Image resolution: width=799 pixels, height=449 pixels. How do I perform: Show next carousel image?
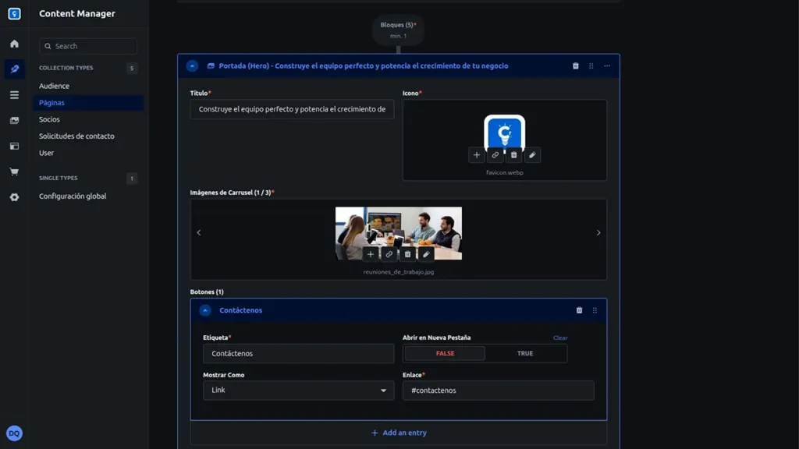598,232
